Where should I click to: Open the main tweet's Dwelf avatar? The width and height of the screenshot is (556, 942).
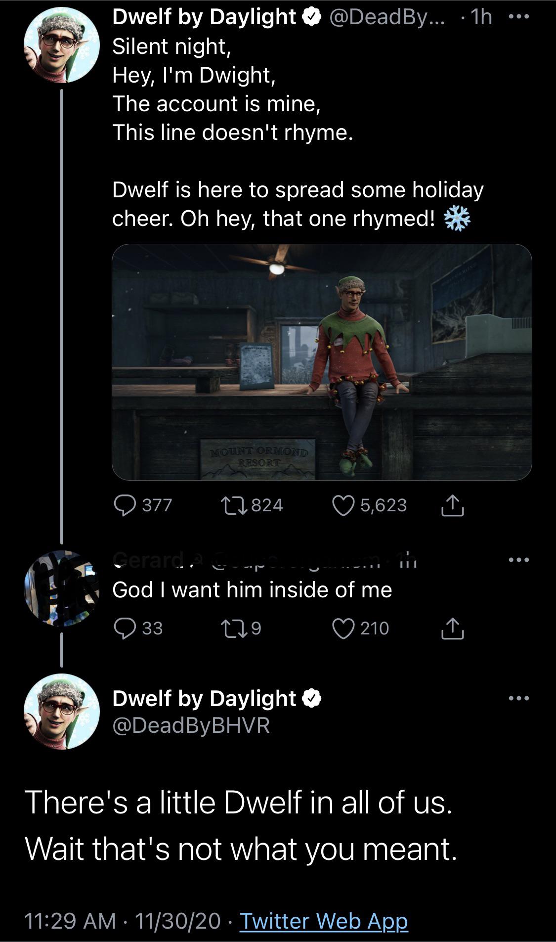[62, 711]
